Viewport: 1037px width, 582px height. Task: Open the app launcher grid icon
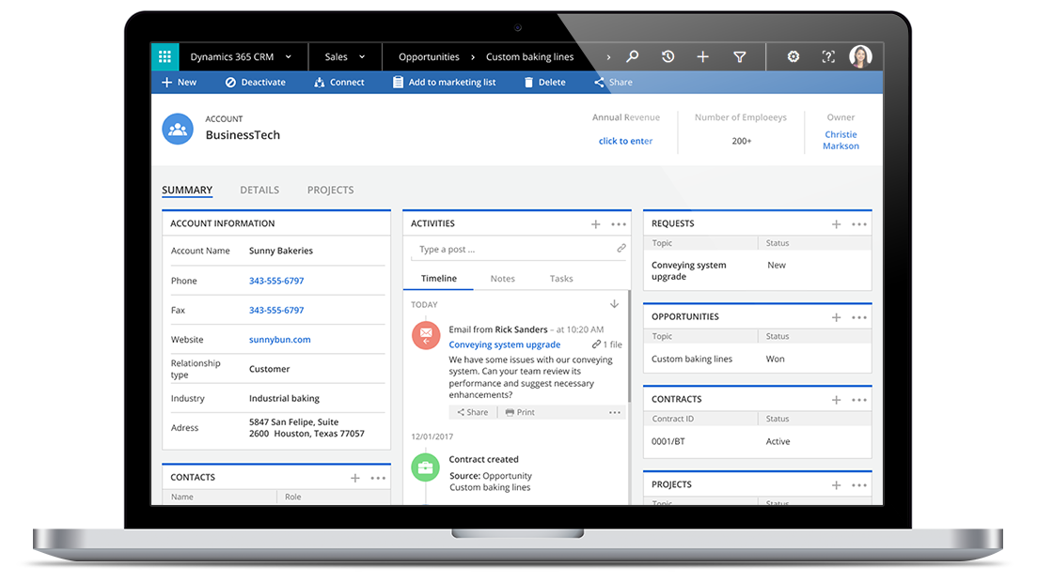tap(165, 57)
